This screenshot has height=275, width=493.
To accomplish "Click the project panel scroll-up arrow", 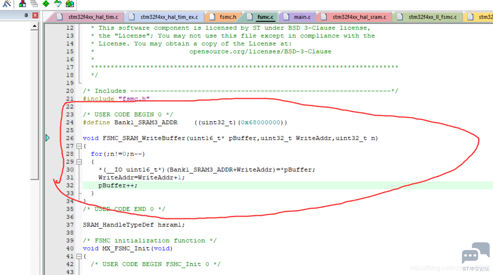I will pyautogui.click(x=35, y=26).
